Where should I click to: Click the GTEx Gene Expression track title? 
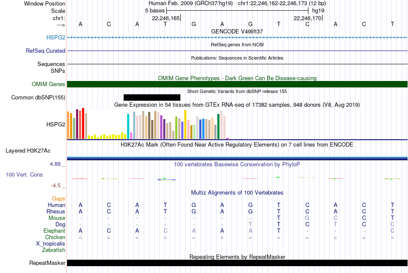point(237,105)
